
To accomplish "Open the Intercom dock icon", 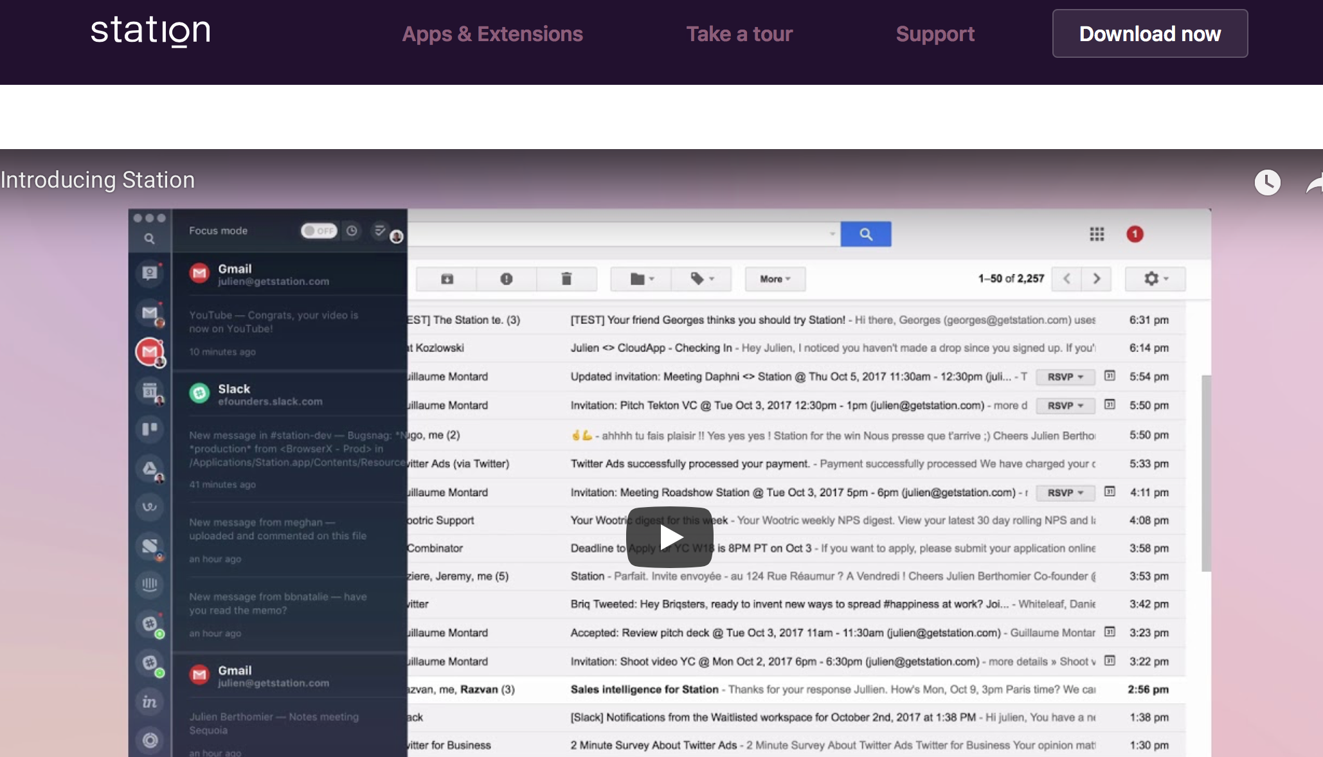I will tap(150, 584).
